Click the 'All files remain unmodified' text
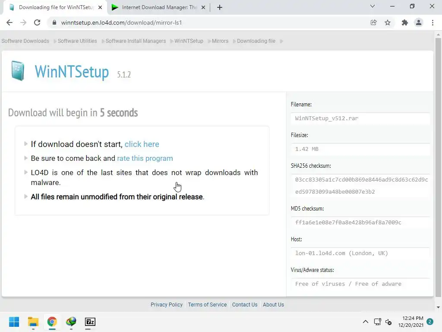The width and height of the screenshot is (442, 332). point(117,197)
